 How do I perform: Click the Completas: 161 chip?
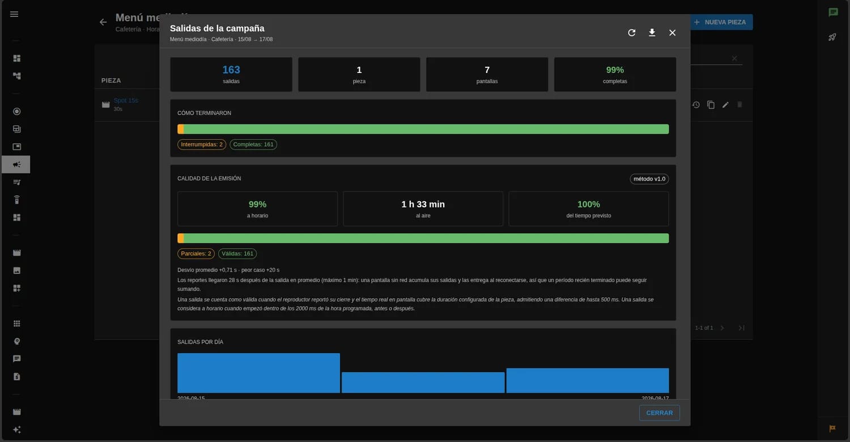click(x=253, y=144)
